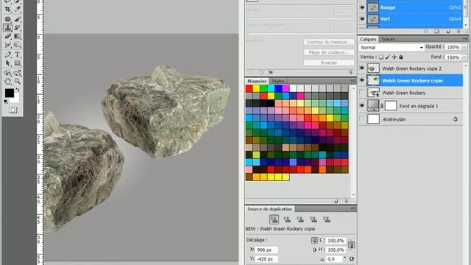Activate the fifth clone source stamp
This screenshot has width=471, height=265.
pyautogui.click(x=327, y=219)
